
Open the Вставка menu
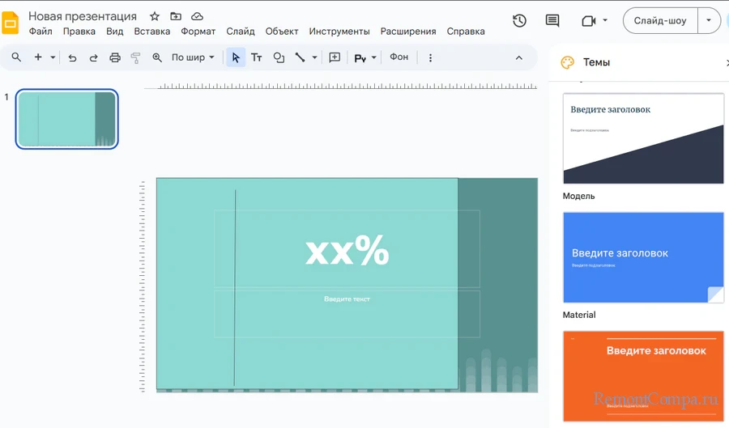151,32
